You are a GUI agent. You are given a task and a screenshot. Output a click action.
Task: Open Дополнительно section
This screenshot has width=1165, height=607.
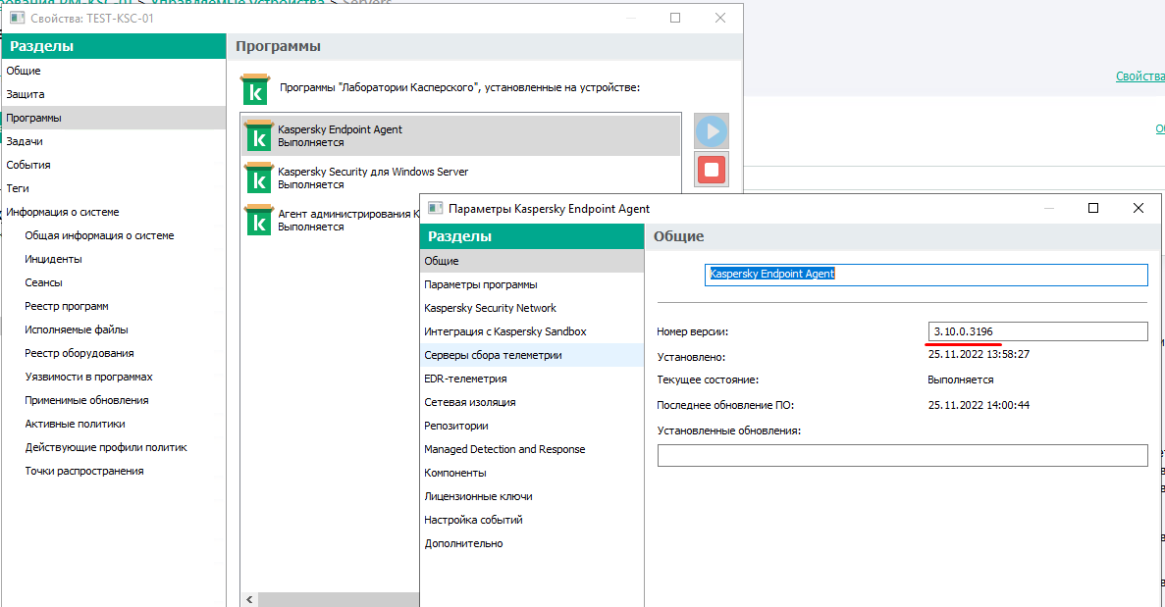point(532,543)
